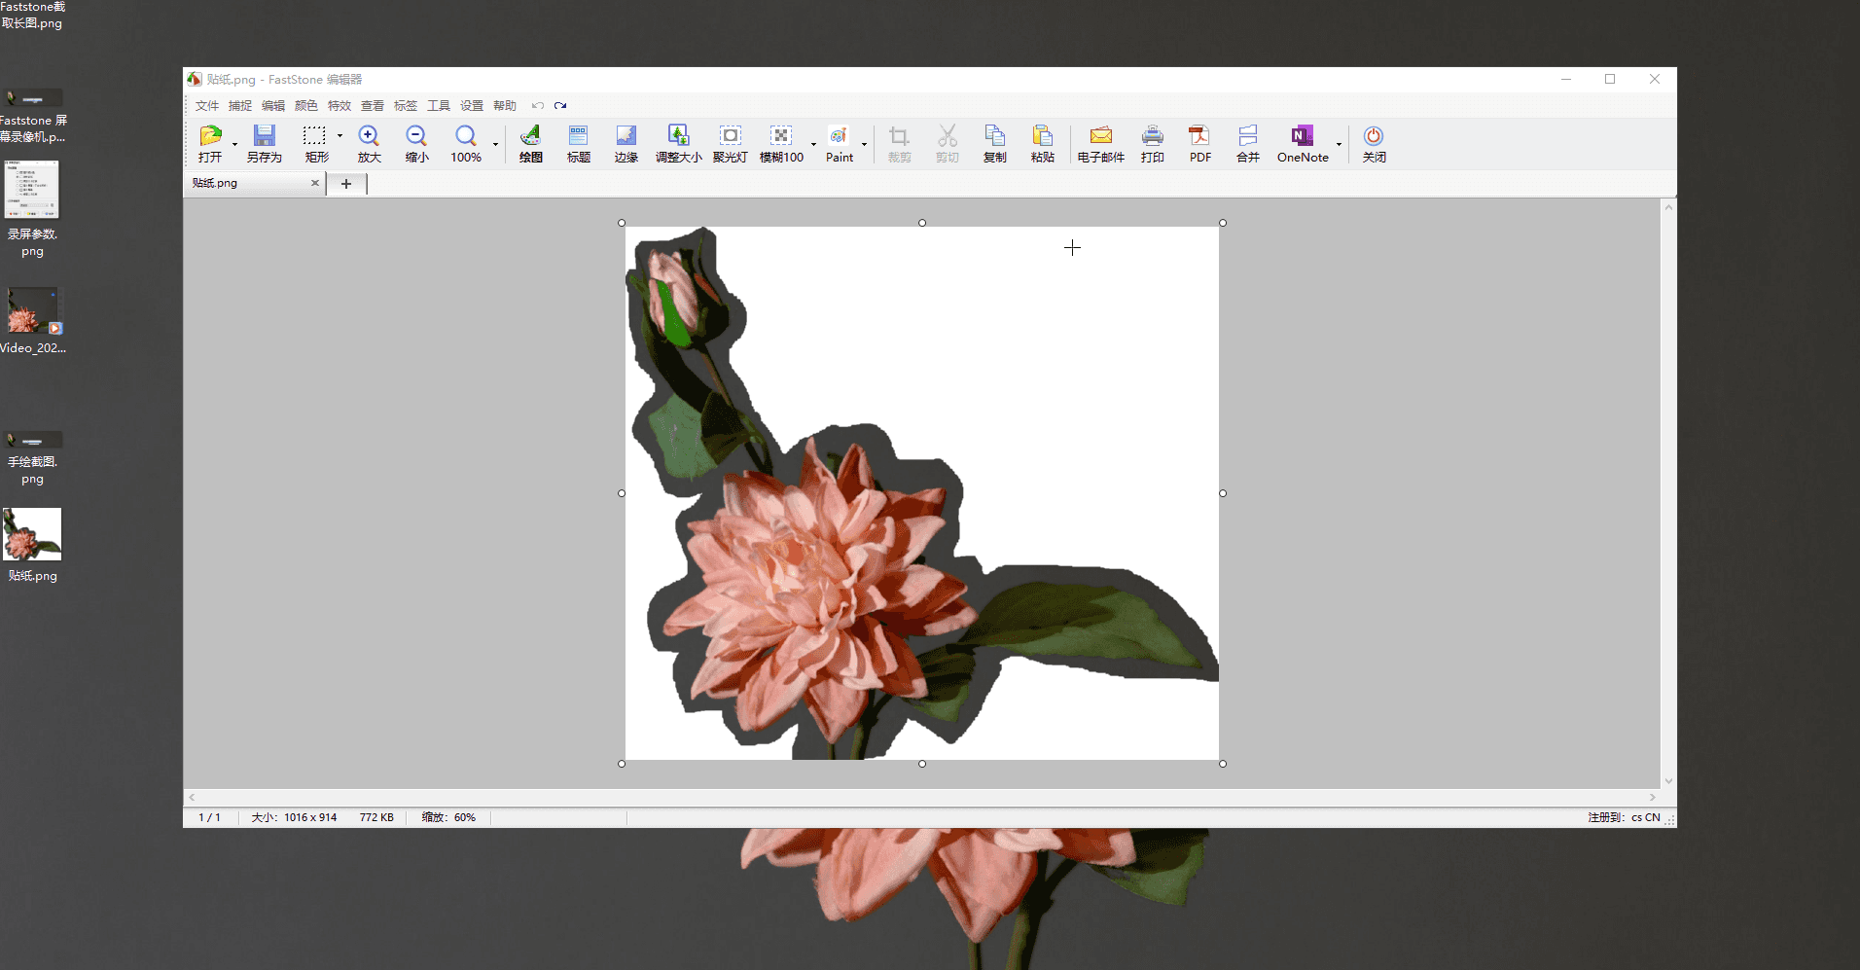Export image to PDF
Viewport: 1860px width, 970px height.
coord(1199,143)
